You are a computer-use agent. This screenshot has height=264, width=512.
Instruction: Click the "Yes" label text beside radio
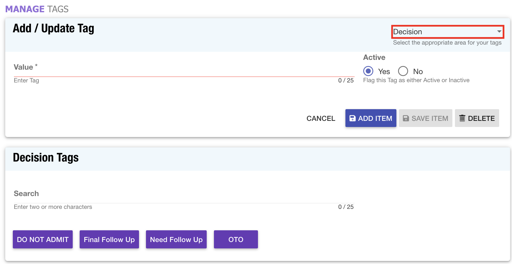tap(384, 72)
